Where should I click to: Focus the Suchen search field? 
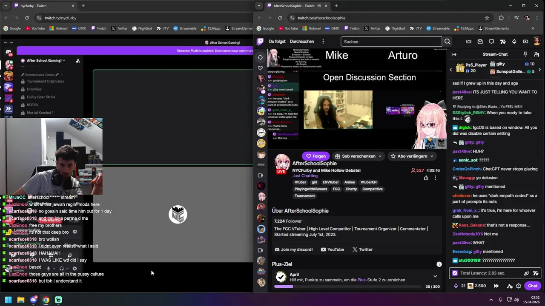click(x=391, y=42)
